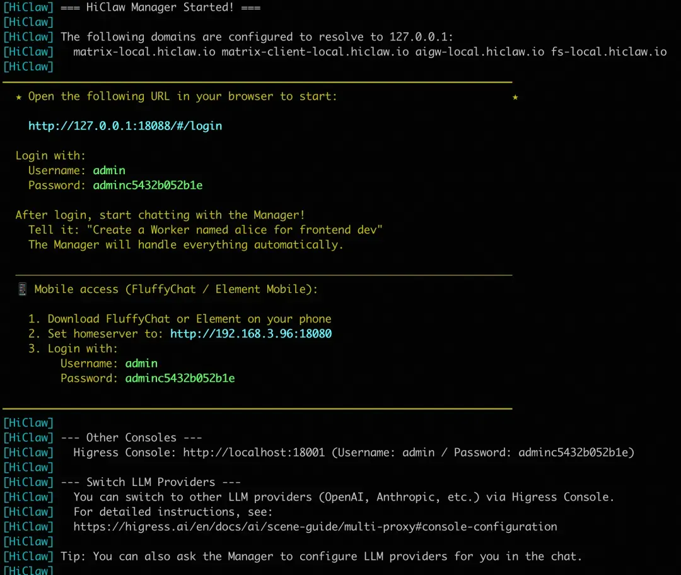Click the [HiClaw] prefix on the Manager Started line

coord(28,8)
